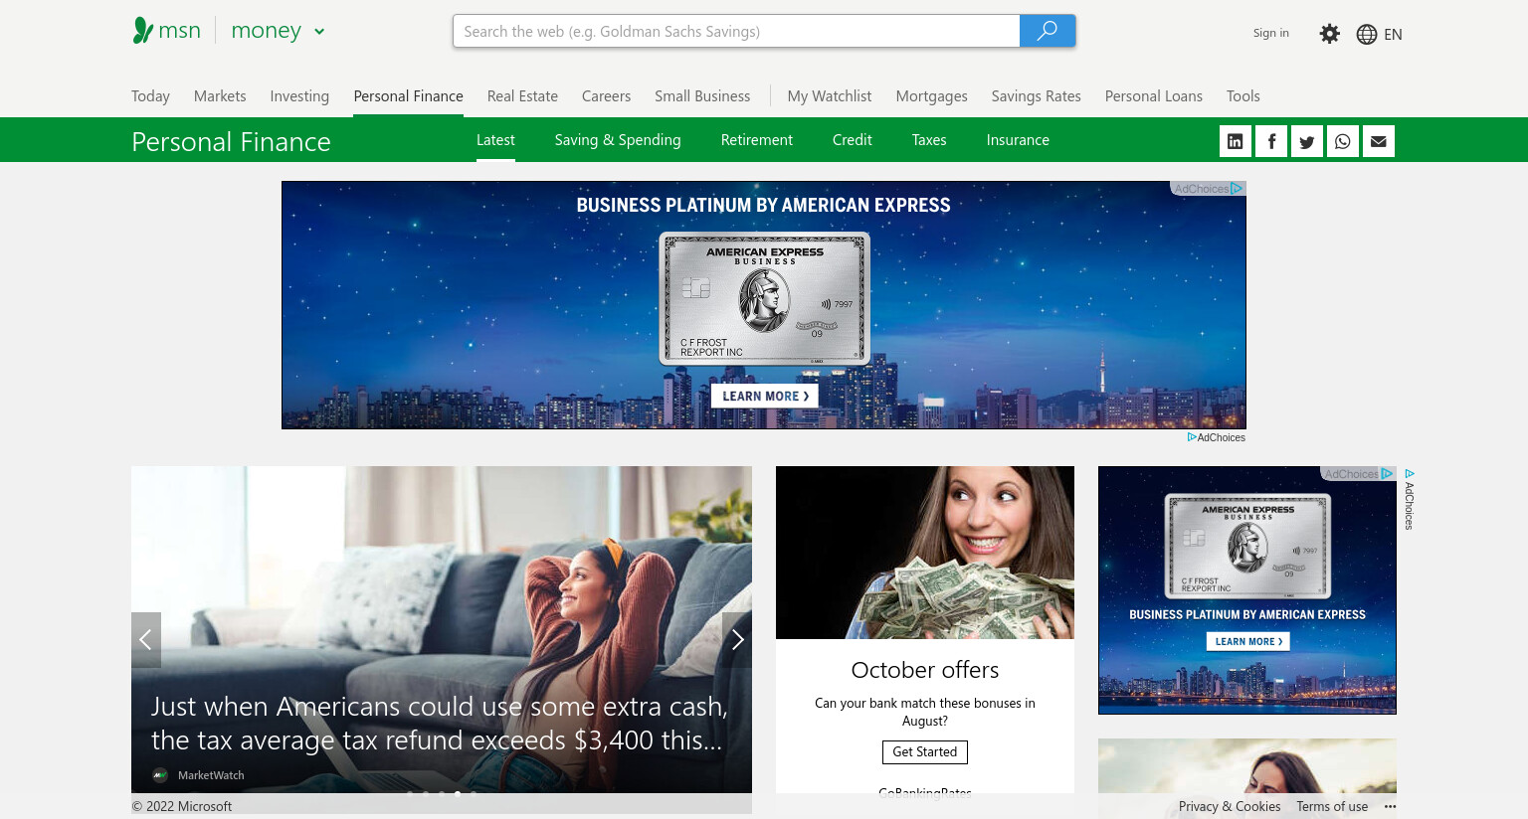1528x819 pixels.
Task: Share the page on LinkedIn
Action: click(x=1236, y=141)
